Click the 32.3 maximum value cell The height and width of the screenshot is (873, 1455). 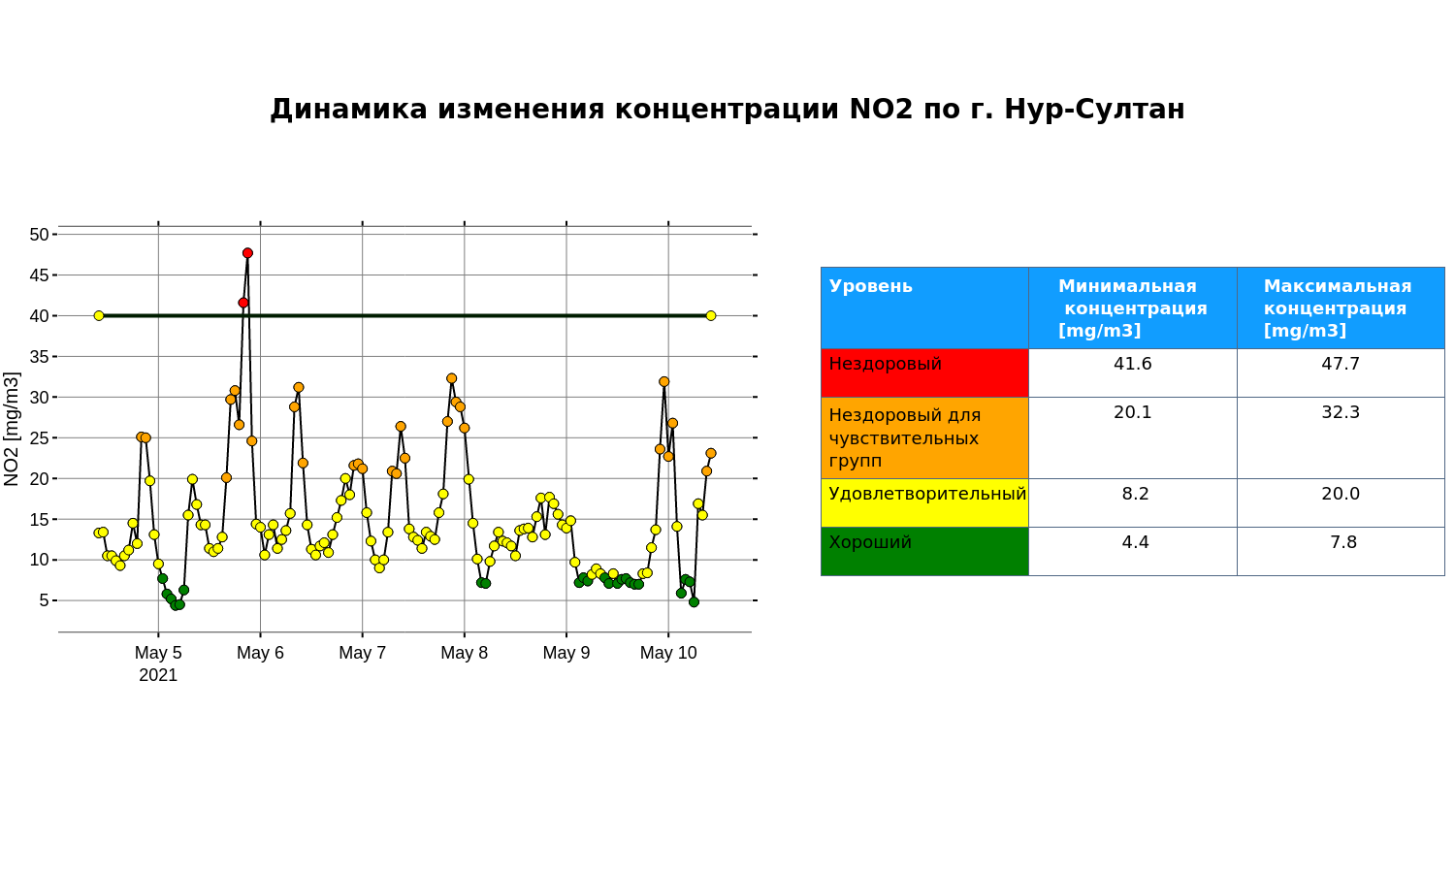(1341, 437)
